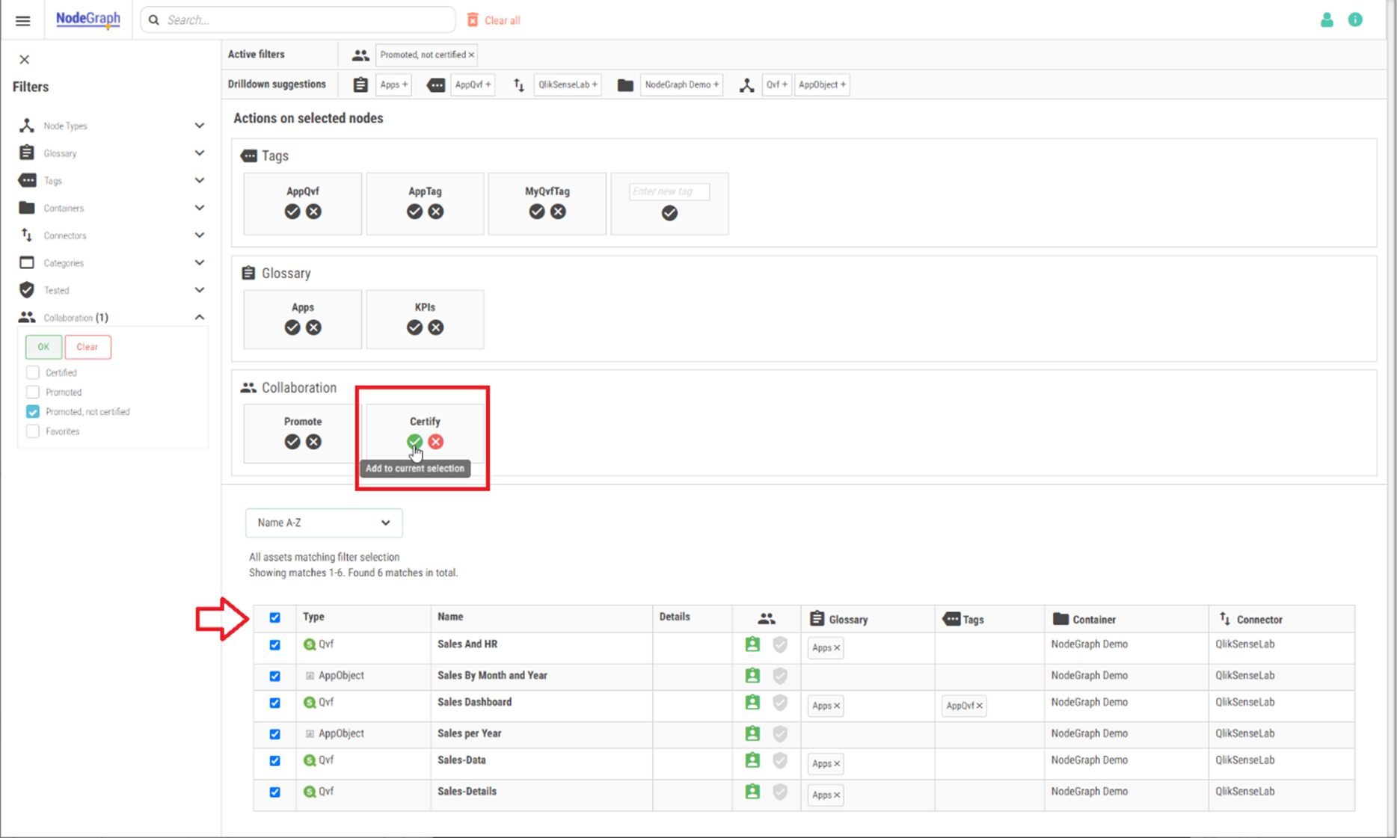This screenshot has height=838, width=1397.
Task: Add QlikSenseLab drilldown suggestion
Action: pyautogui.click(x=568, y=84)
